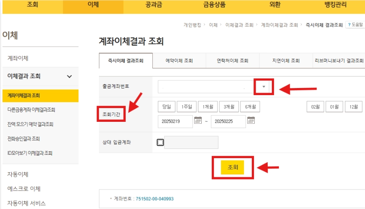This screenshot has height=209, width=365.
Task: Click the start date field 20250219
Action: [175, 121]
